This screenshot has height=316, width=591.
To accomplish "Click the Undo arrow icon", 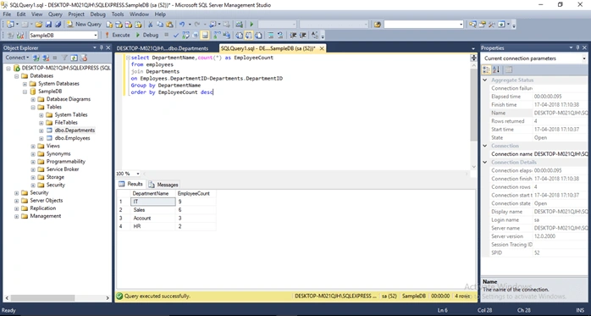I will click(182, 24).
